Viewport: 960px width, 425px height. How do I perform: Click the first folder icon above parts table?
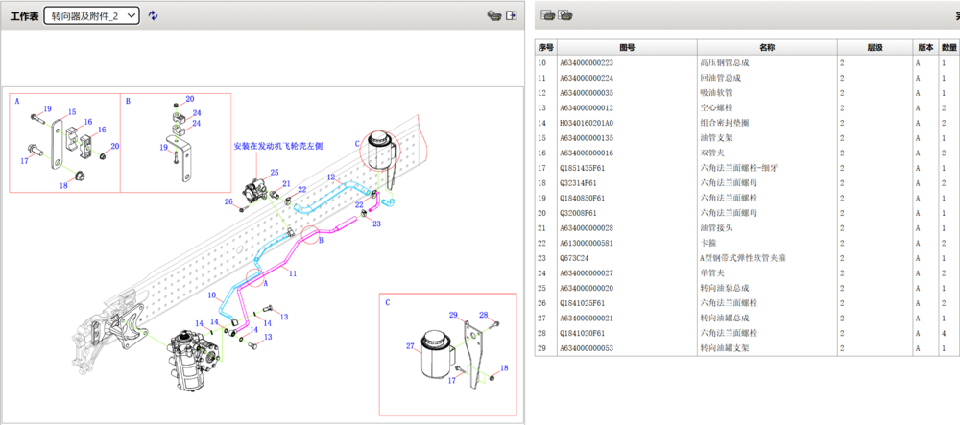(x=548, y=15)
